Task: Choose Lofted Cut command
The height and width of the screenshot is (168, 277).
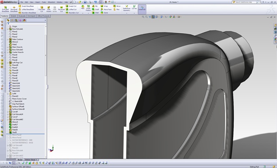Action: pyautogui.click(x=71, y=9)
